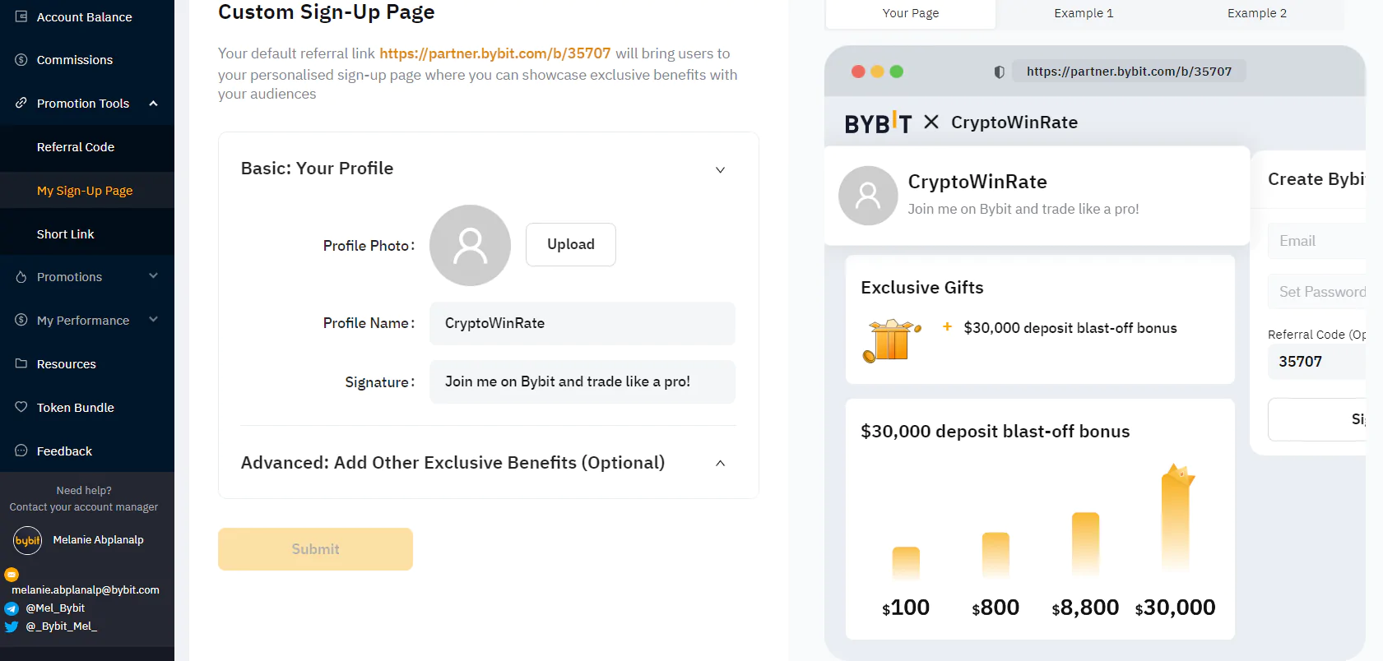Click the red dot in preview browser
The height and width of the screenshot is (661, 1383).
[858, 72]
